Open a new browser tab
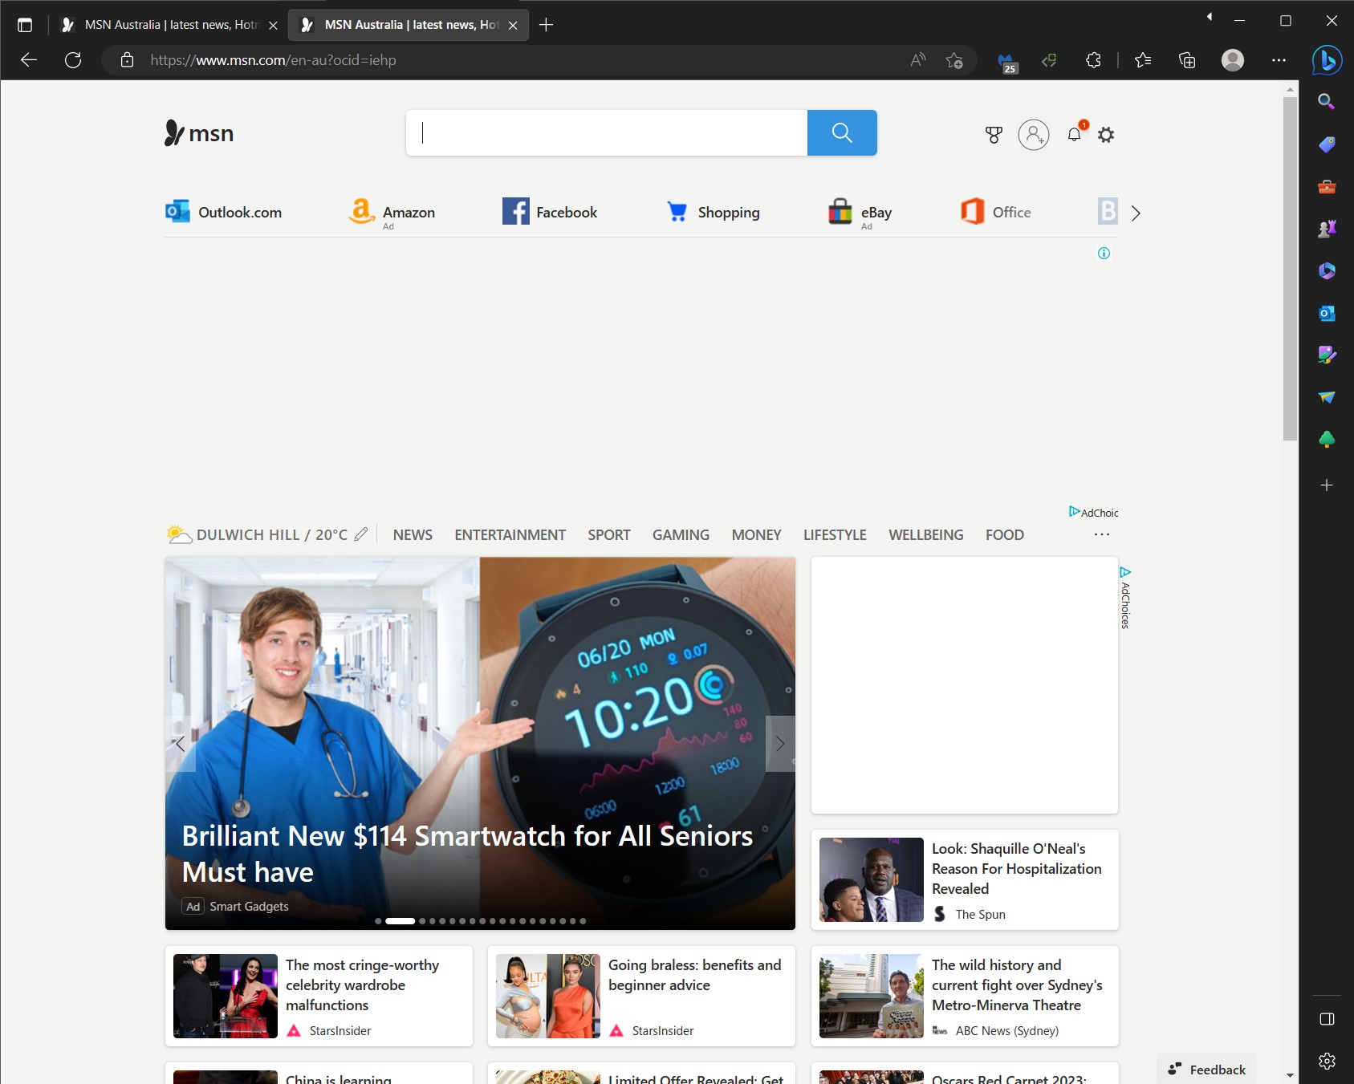Image resolution: width=1354 pixels, height=1084 pixels. click(x=546, y=25)
